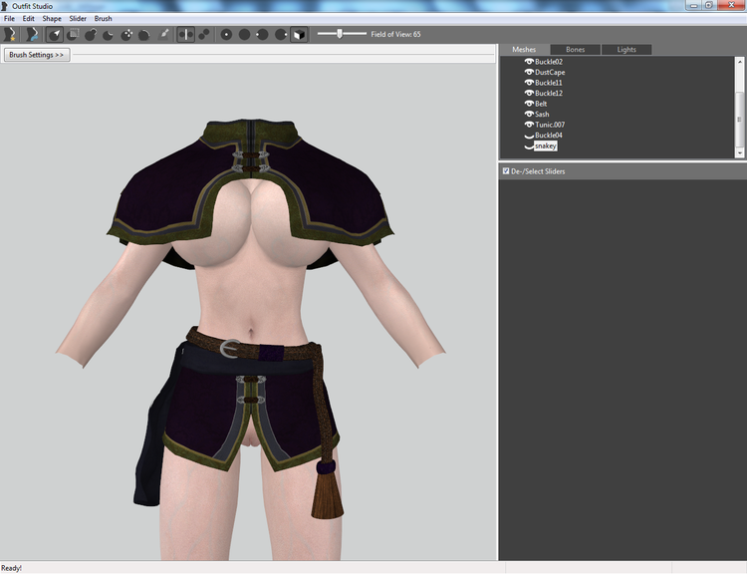Toggle X-mirror editing button
This screenshot has height=574, width=747.
pyautogui.click(x=186, y=34)
